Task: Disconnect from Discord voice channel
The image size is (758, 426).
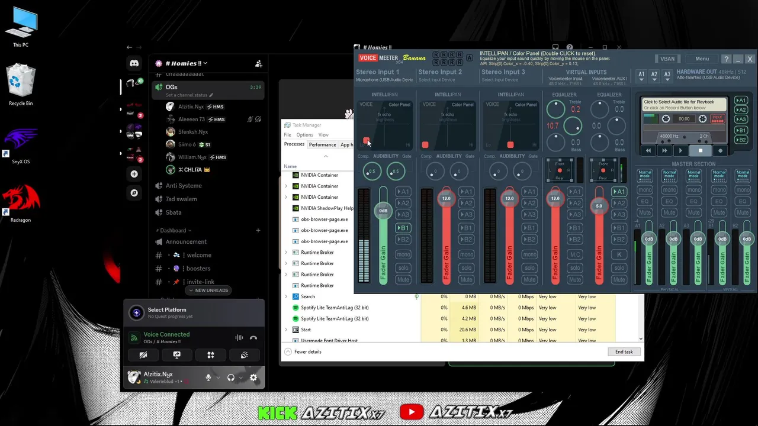Action: click(x=253, y=338)
